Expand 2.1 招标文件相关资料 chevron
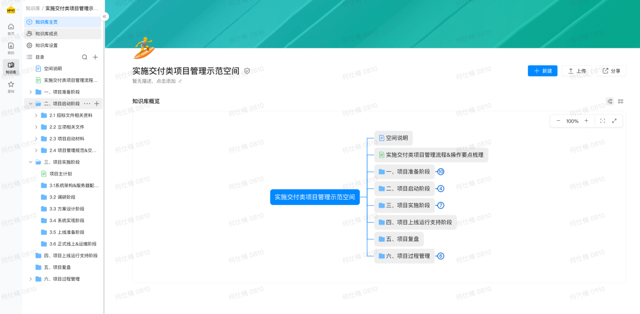Image resolution: width=640 pixels, height=314 pixels. [36, 115]
